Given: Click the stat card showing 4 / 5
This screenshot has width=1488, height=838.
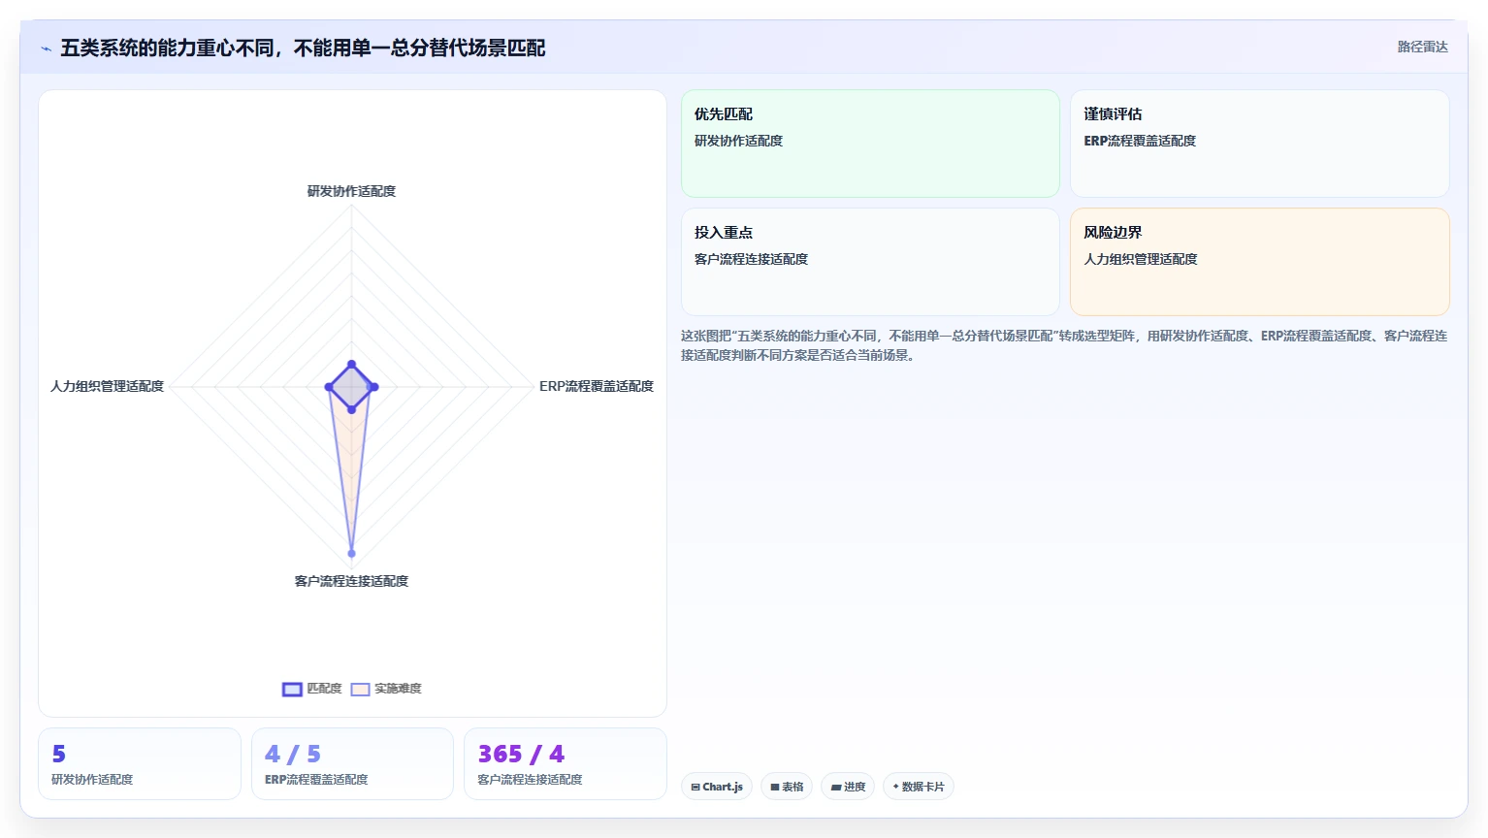Looking at the screenshot, I should [x=352, y=764].
